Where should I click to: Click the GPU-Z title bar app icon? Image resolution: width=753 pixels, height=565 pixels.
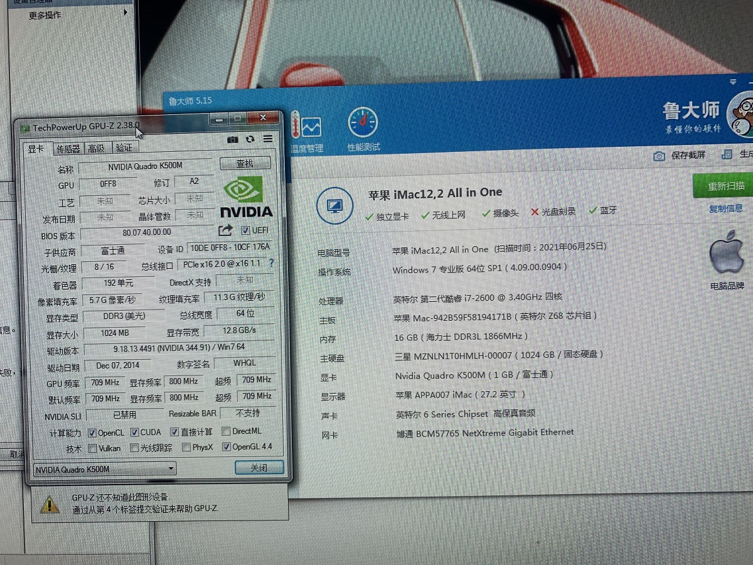tap(24, 127)
